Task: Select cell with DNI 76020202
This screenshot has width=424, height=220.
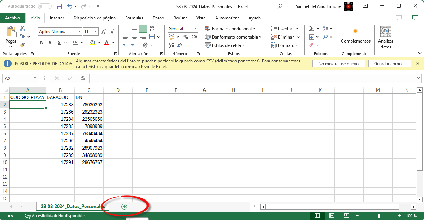Action: tap(89, 105)
